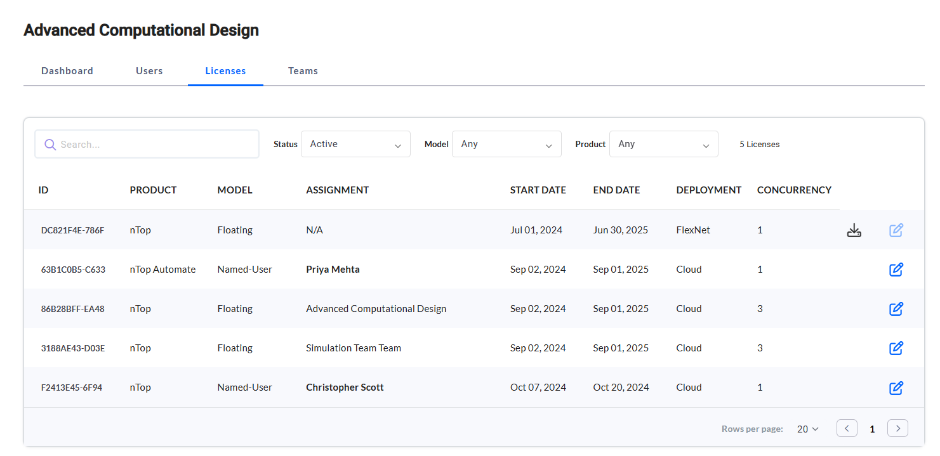
Task: Select license ID DC821F4E-786F
Action: point(72,230)
